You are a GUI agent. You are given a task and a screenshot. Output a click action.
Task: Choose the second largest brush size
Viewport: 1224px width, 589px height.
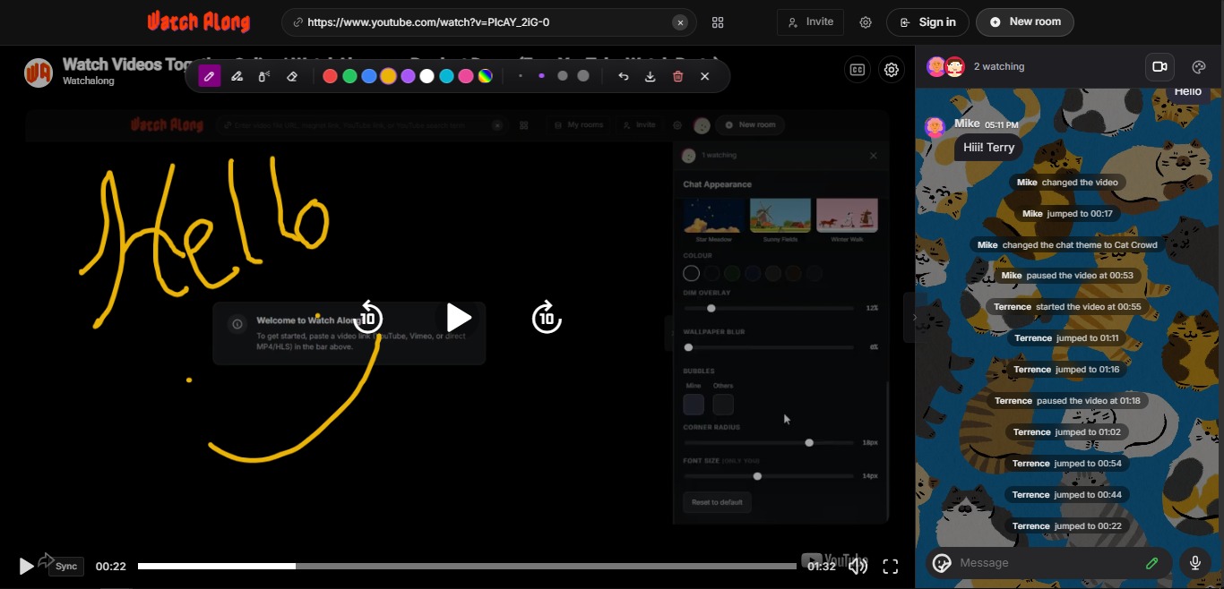[563, 76]
